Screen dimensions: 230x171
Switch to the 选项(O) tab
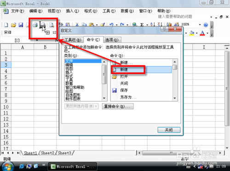[112, 40]
